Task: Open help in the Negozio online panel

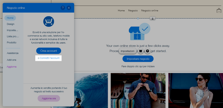Action: (x=63, y=8)
